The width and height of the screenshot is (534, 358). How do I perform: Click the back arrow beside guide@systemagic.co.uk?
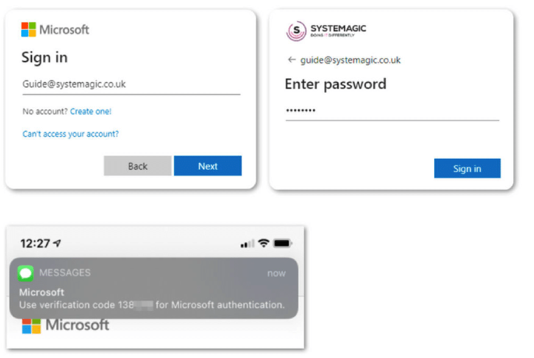[x=291, y=60]
